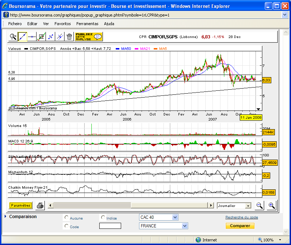The height and width of the screenshot is (245, 291).
Task: Select the trend line drawing tool
Action: click(x=23, y=37)
